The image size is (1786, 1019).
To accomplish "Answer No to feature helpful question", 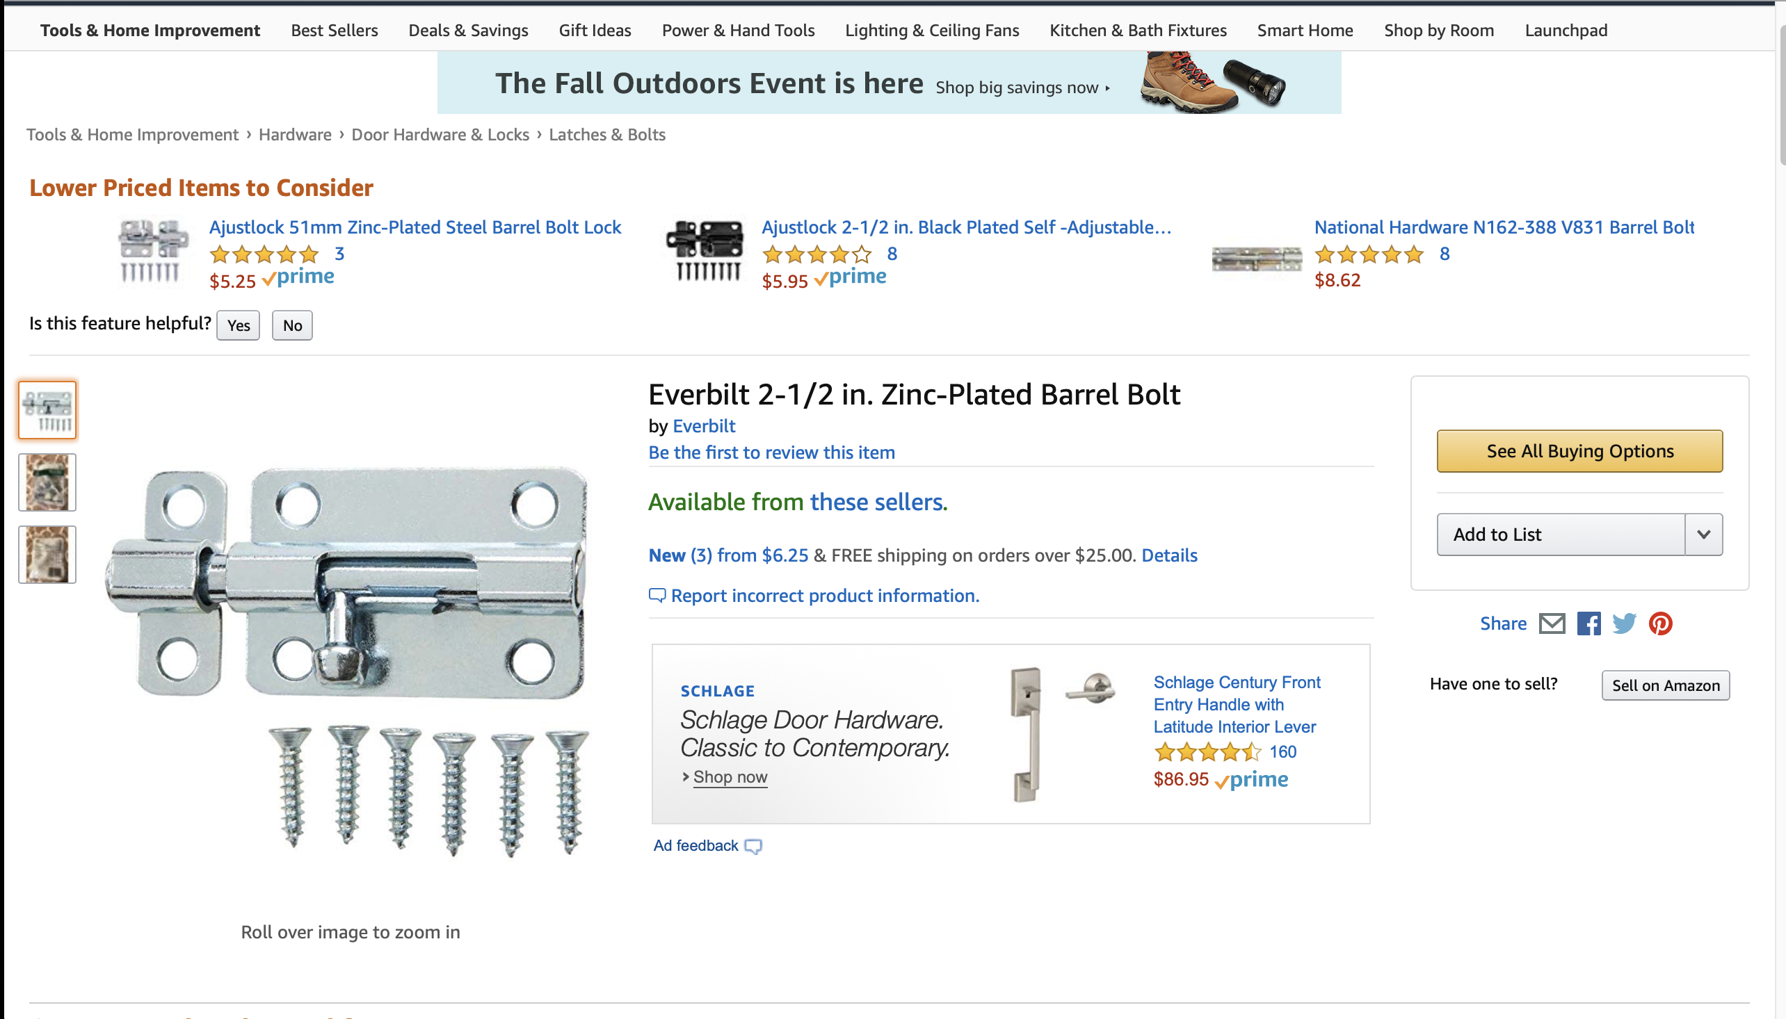I will click(292, 325).
